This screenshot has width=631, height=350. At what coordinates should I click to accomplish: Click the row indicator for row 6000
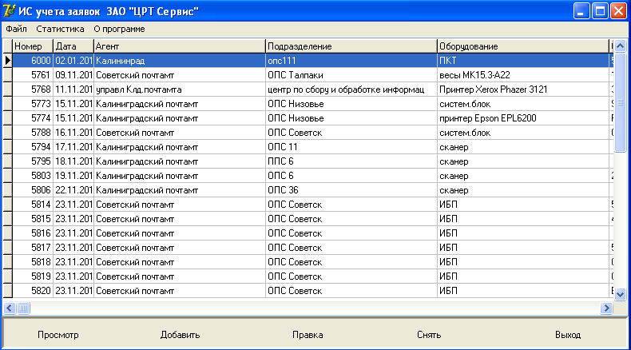click(7, 60)
